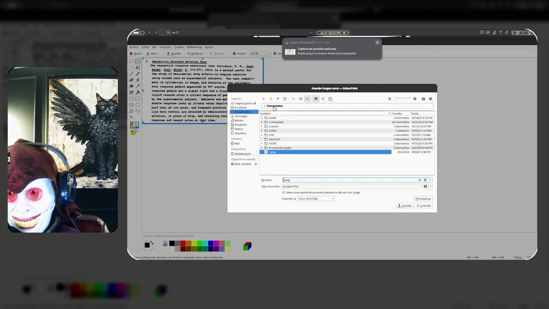Image resolution: width=549 pixels, height=309 pixels.
Task: Adjust the icon size slider
Action: coord(402,99)
